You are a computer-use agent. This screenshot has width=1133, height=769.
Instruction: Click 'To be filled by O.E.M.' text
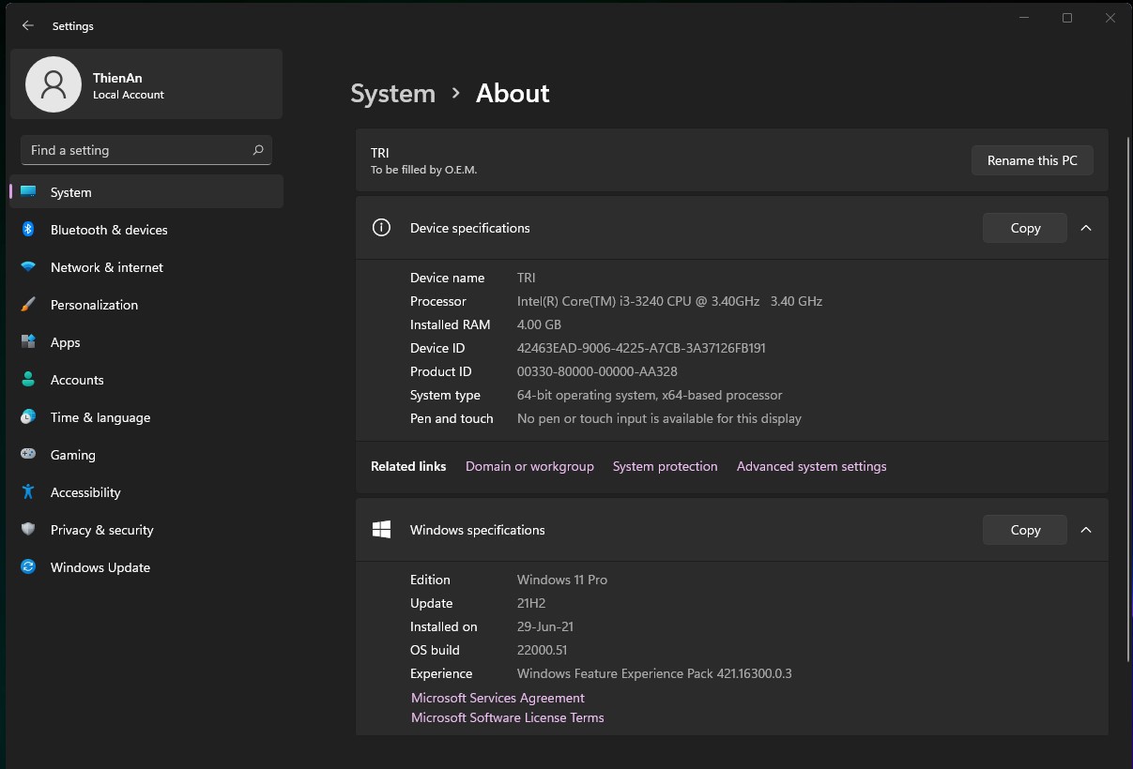point(423,170)
